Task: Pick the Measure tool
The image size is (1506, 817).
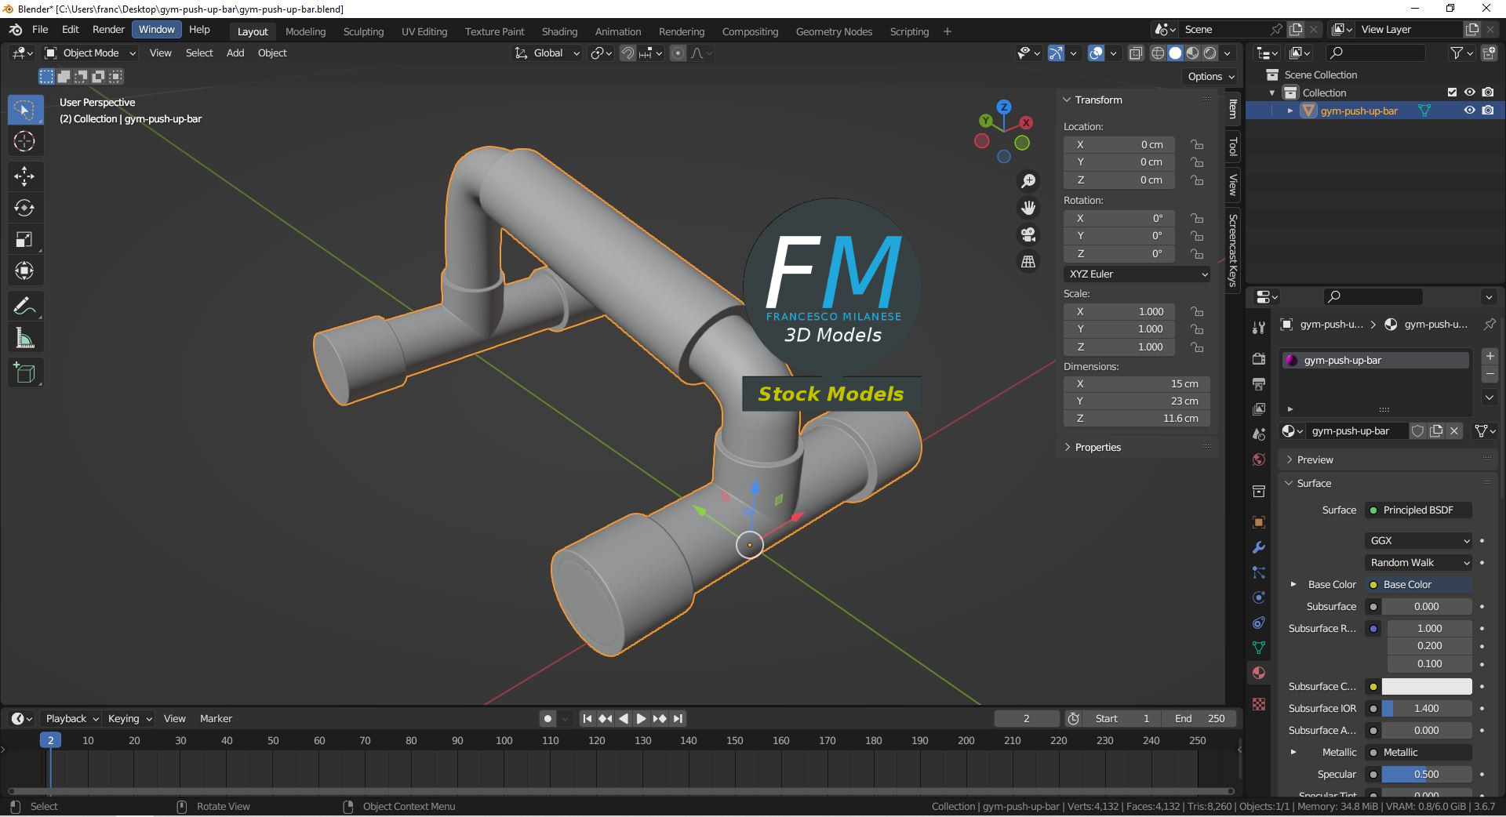Action: point(24,339)
